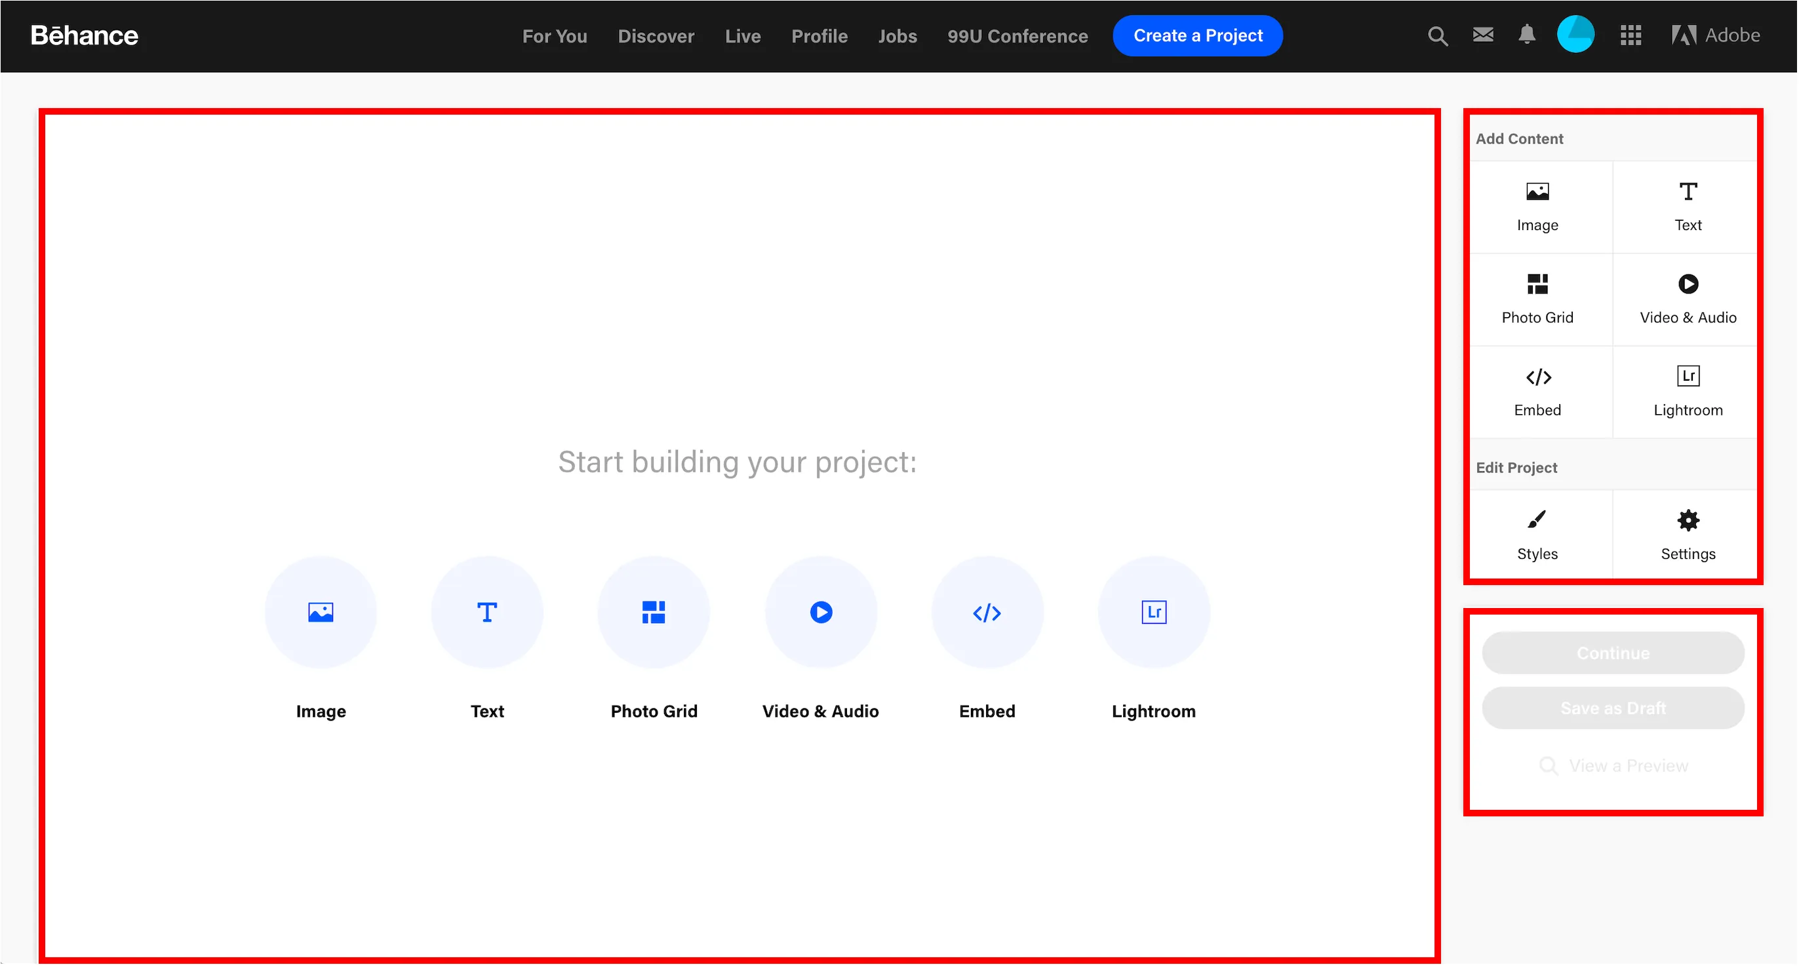Select the Discover menu item
The width and height of the screenshot is (1799, 971).
(656, 35)
